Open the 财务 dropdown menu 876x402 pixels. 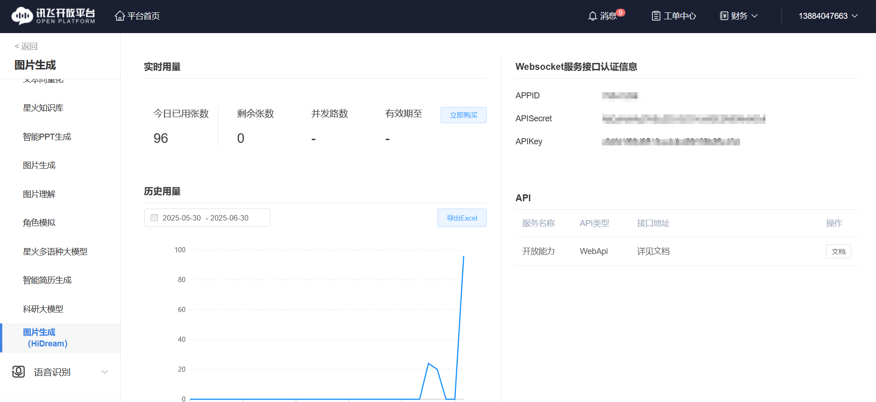(x=739, y=16)
